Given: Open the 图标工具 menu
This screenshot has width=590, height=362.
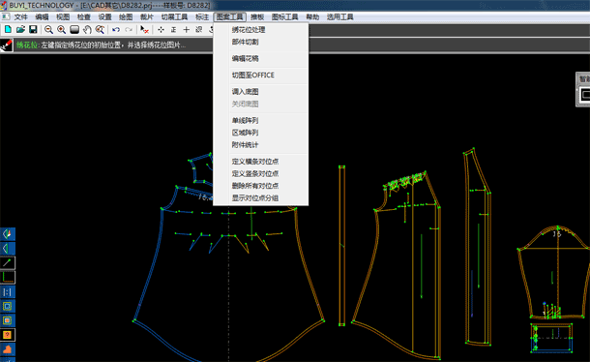Looking at the screenshot, I should click(x=284, y=17).
